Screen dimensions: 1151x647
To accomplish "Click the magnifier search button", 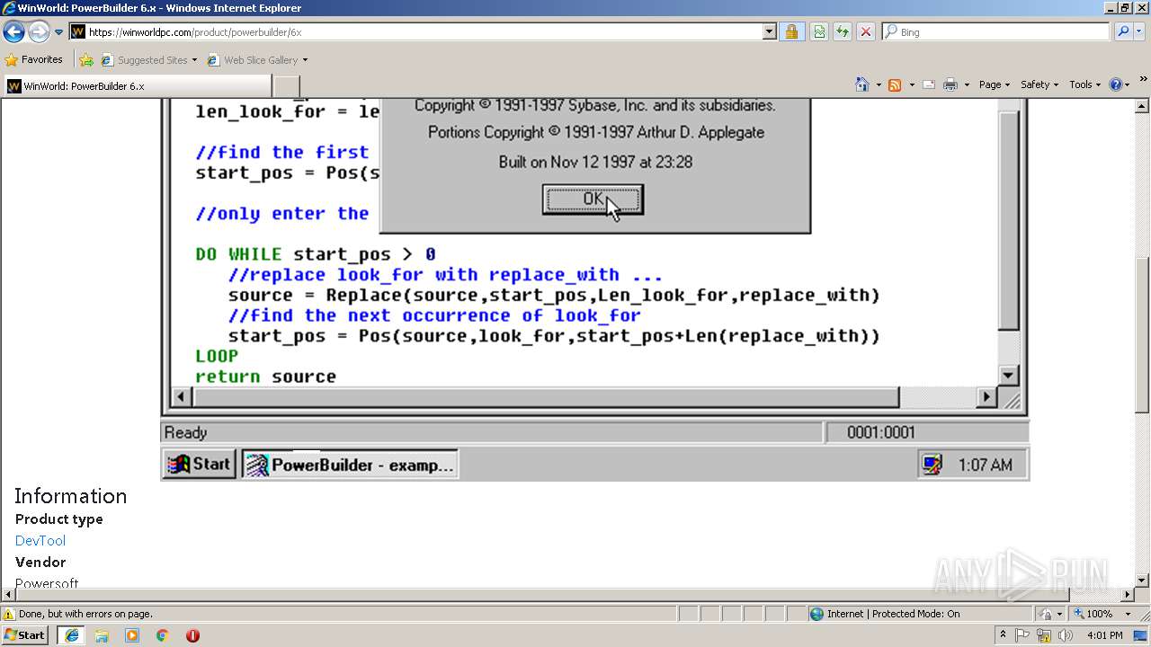I will 1122,31.
